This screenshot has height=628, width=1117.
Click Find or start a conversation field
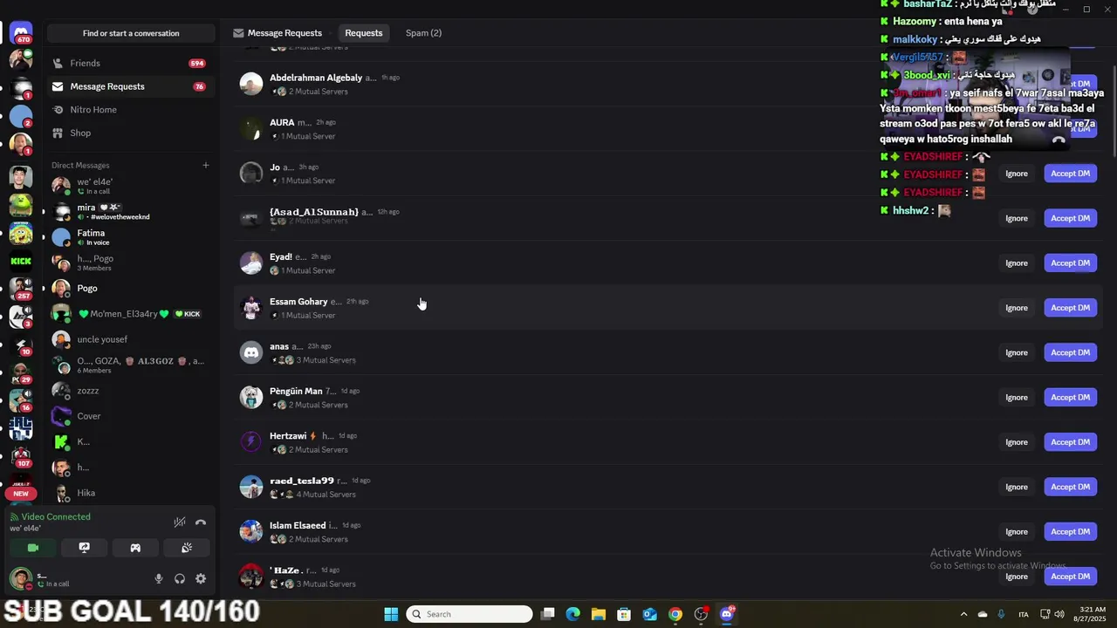pos(131,33)
